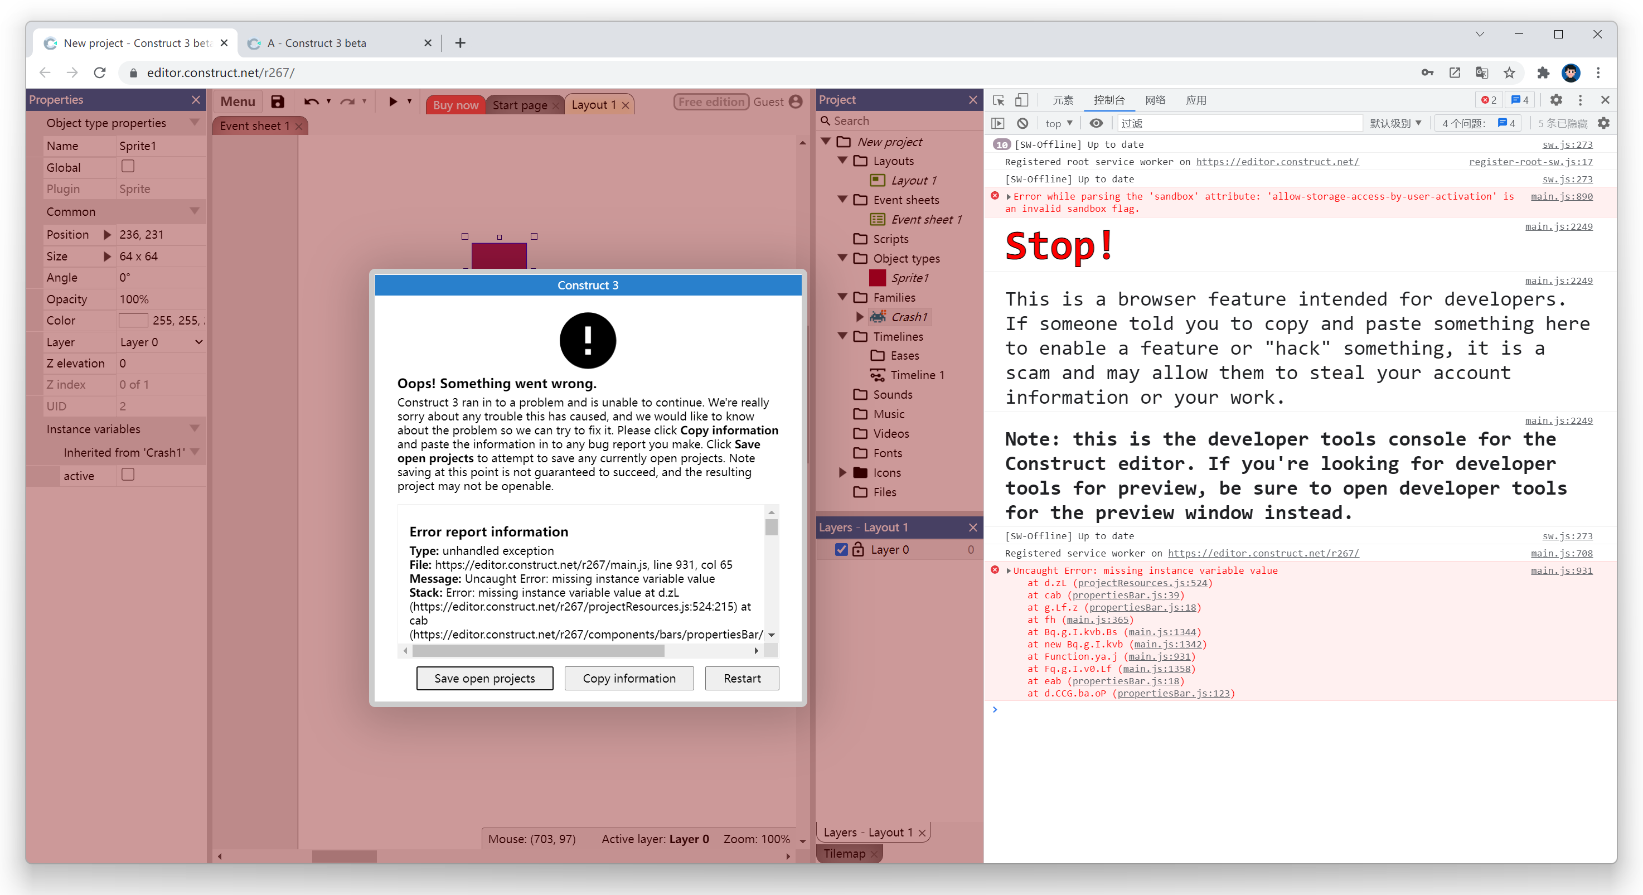Screen dimensions: 1643x895
Task: Select the Sprite1 icon under Object types
Action: click(x=878, y=278)
